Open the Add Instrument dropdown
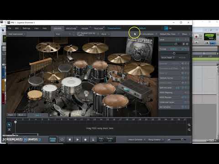This screenshot has width=219, height=164. [16, 34]
